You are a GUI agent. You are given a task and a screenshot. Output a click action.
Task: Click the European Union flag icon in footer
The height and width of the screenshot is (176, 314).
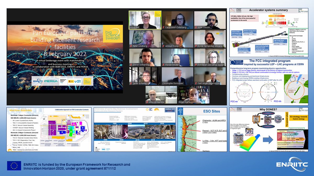[14, 166]
